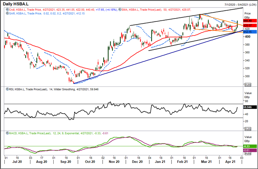
Task: Click the 300 price axis value
Action: pyautogui.click(x=247, y=76)
